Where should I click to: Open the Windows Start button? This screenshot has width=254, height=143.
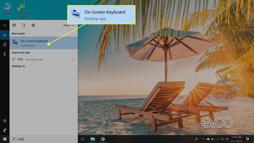(x=5, y=139)
